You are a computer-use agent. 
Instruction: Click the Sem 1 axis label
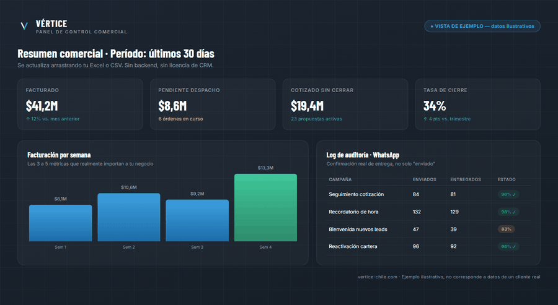(61, 247)
